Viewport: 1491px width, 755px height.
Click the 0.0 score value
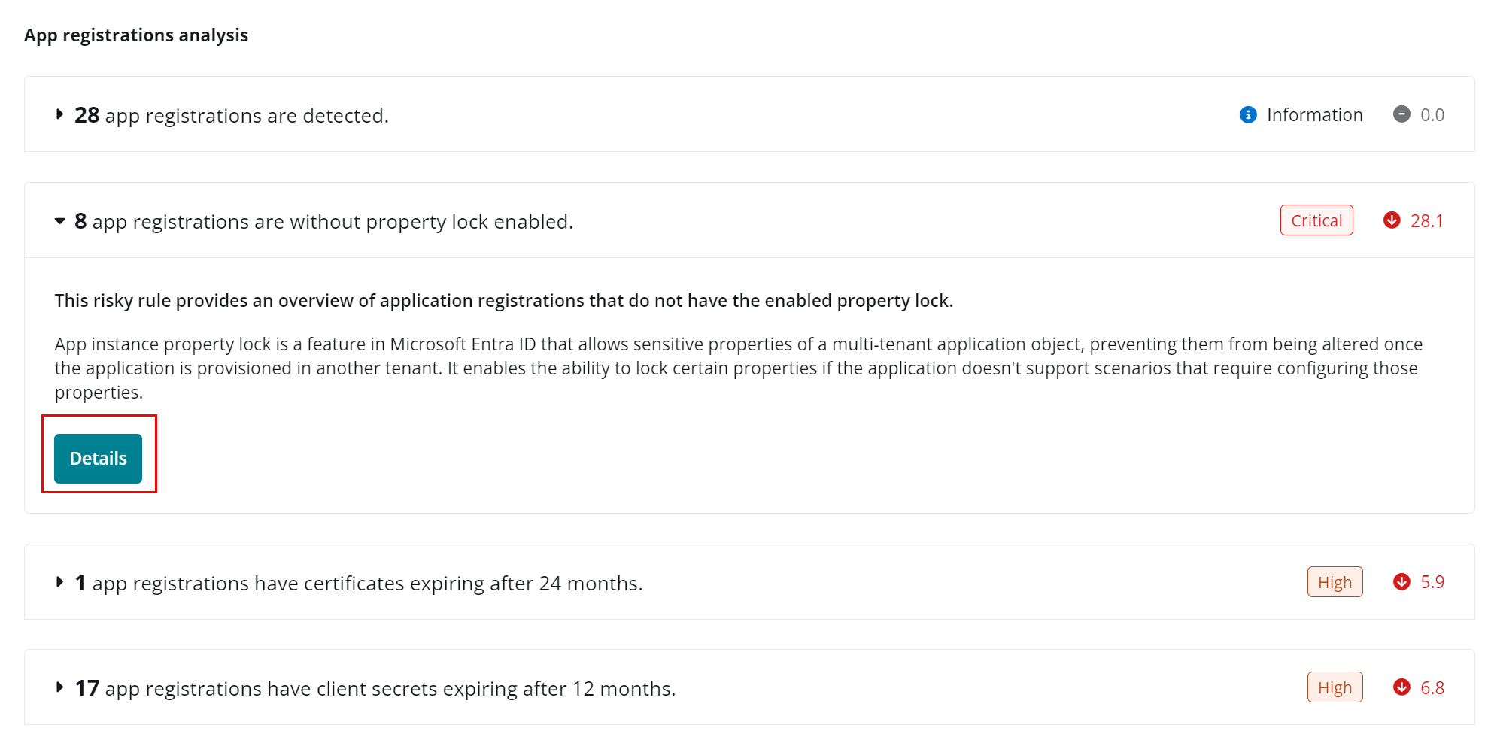click(x=1432, y=115)
